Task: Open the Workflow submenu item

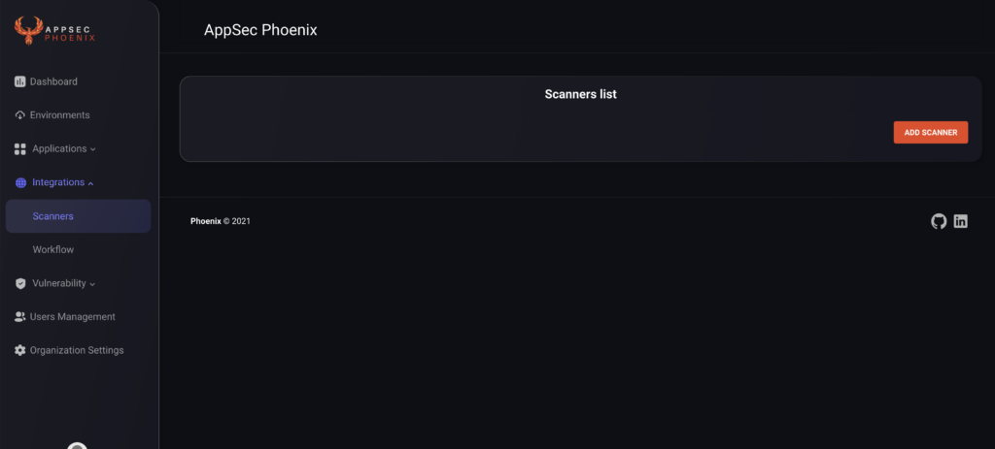Action: [x=53, y=249]
